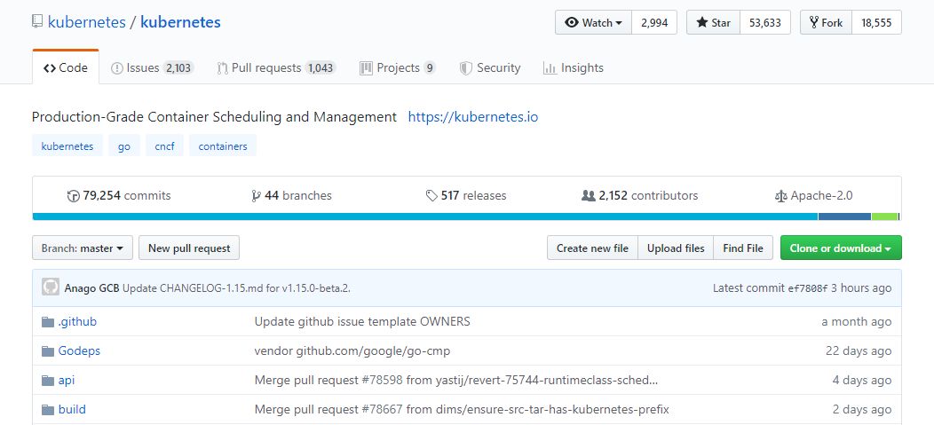The height and width of the screenshot is (425, 934).
Task: View the 44 branches list
Action: 292,196
